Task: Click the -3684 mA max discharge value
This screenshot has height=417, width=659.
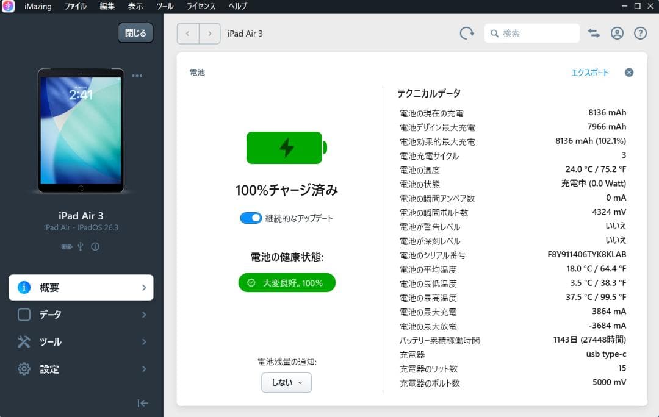Action: pyautogui.click(x=607, y=326)
